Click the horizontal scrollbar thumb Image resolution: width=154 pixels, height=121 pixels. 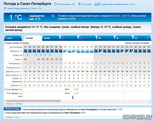pos(34,101)
